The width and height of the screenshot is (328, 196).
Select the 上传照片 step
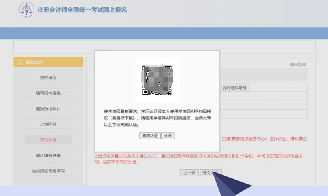coord(48,124)
